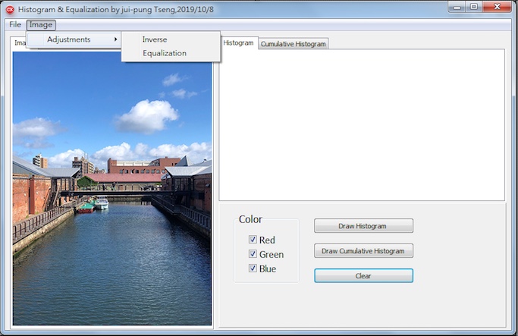The image size is (518, 336).
Task: Click the canal photo in image panel
Action: pyautogui.click(x=112, y=188)
